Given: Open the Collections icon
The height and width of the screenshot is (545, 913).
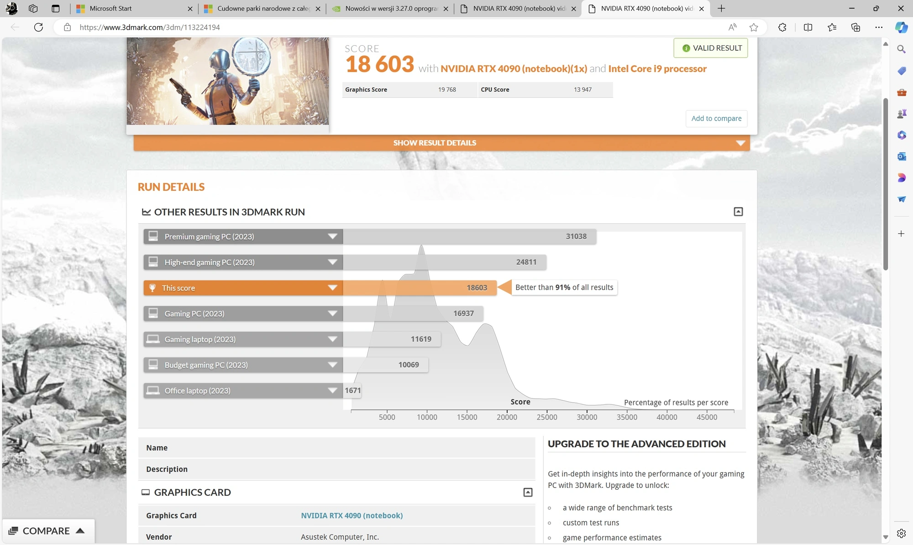Looking at the screenshot, I should pos(855,27).
